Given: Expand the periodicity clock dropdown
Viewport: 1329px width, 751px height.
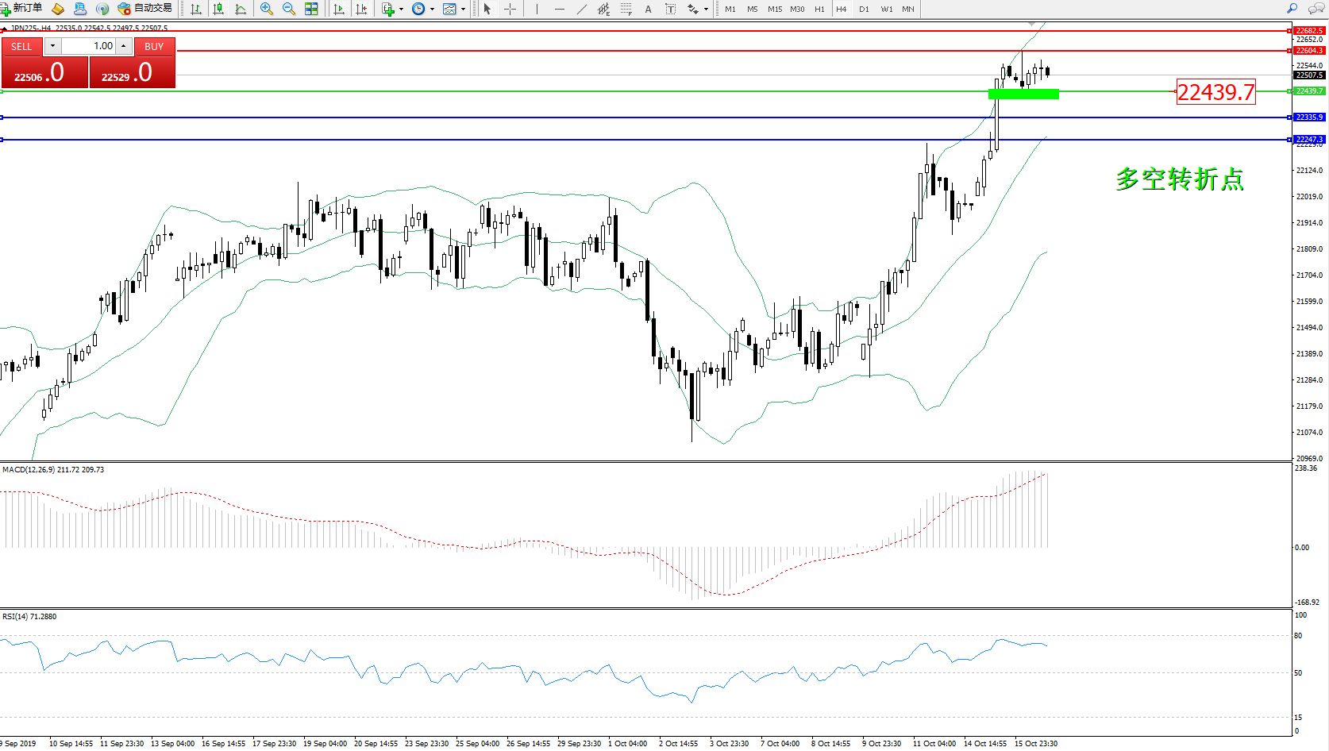Looking at the screenshot, I should [x=432, y=10].
